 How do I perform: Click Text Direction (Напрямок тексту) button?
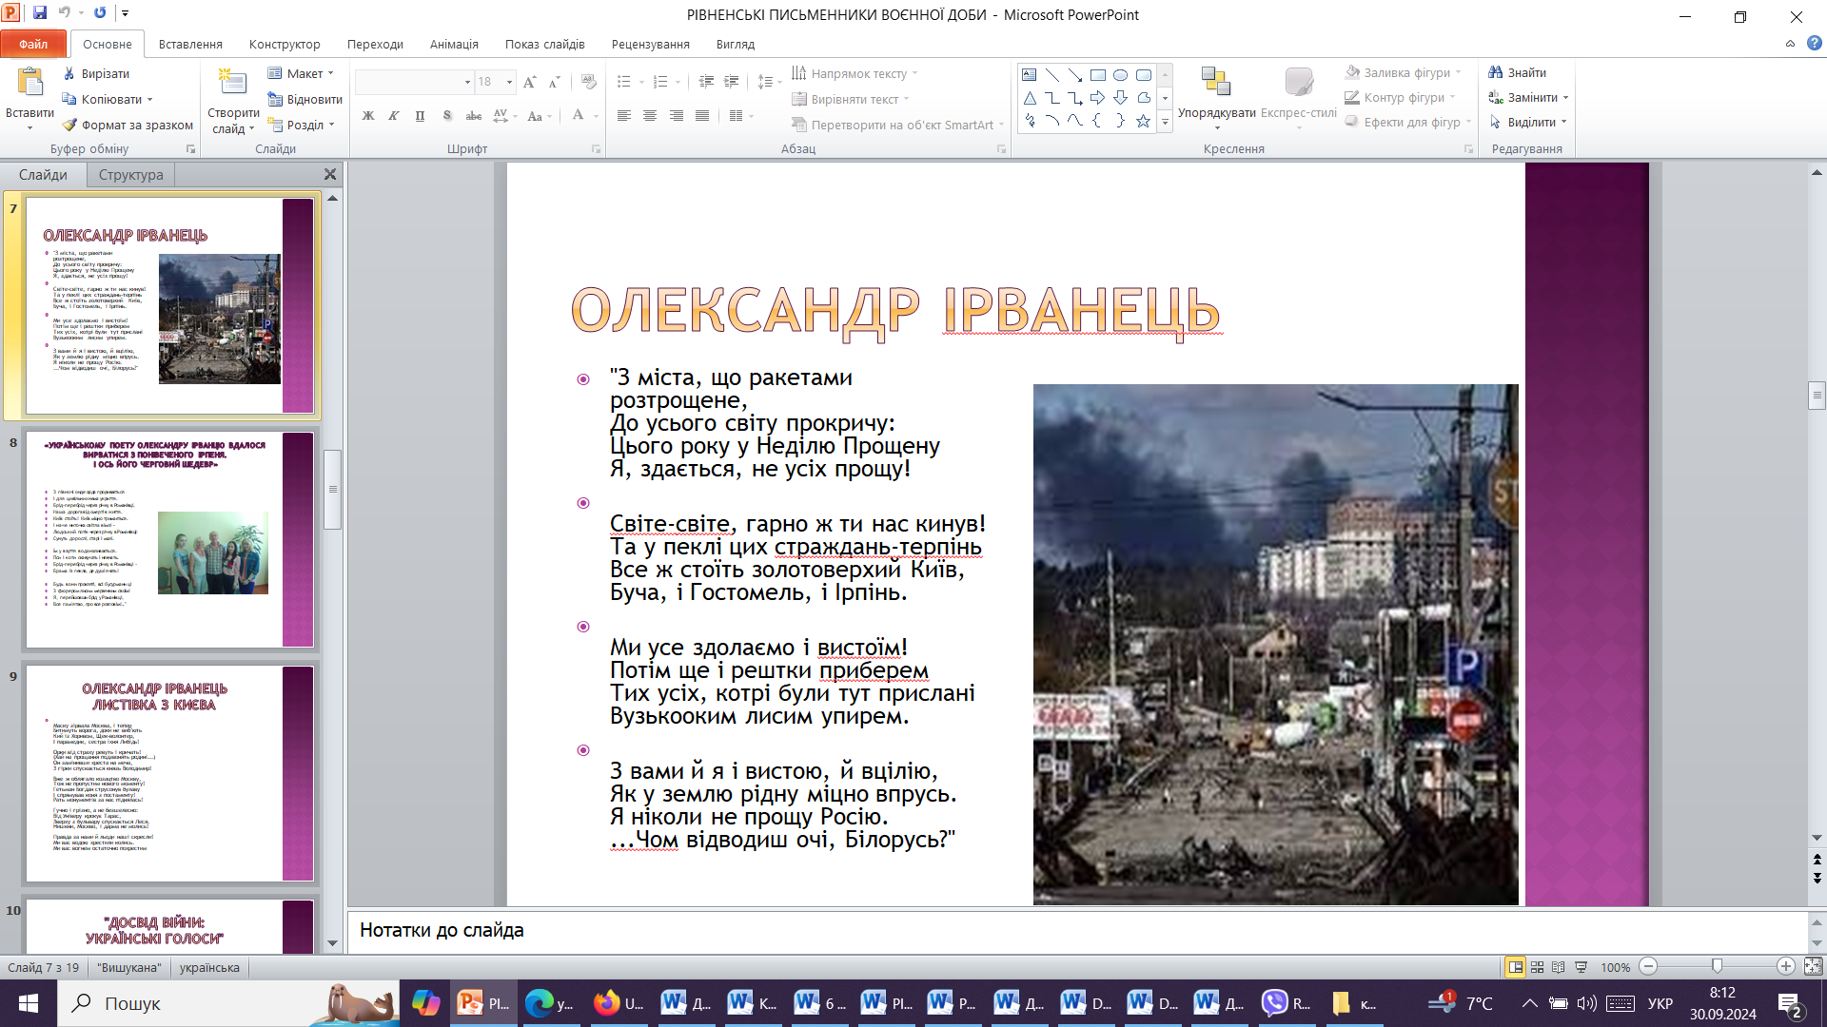(855, 73)
